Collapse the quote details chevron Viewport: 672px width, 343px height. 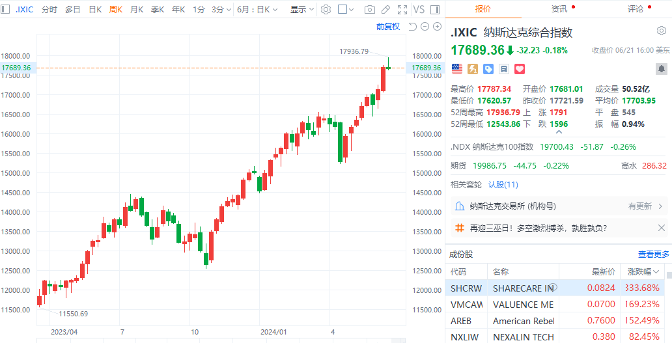(559, 132)
